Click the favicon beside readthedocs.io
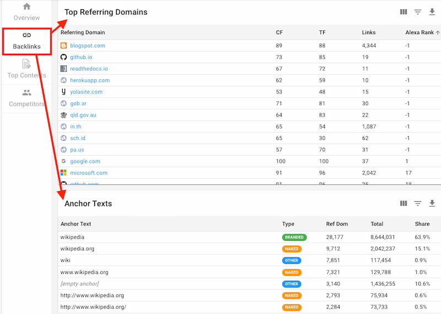The image size is (441, 314). click(x=63, y=69)
